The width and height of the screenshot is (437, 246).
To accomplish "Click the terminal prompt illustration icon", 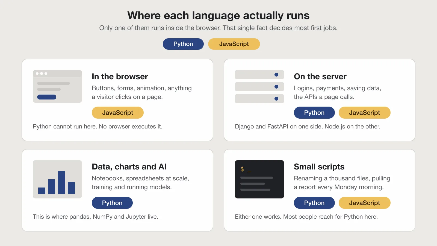I will (x=259, y=179).
